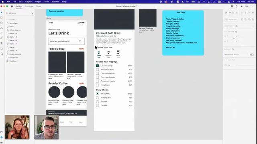
Task: Select the Line tool
Action: point(2,33)
